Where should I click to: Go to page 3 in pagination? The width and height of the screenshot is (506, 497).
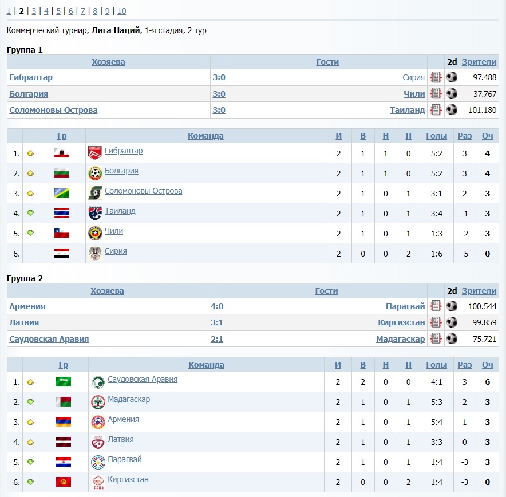click(34, 11)
